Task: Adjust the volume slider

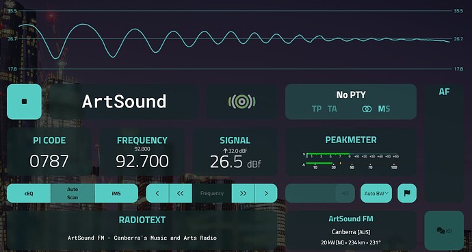Action: coord(320,193)
